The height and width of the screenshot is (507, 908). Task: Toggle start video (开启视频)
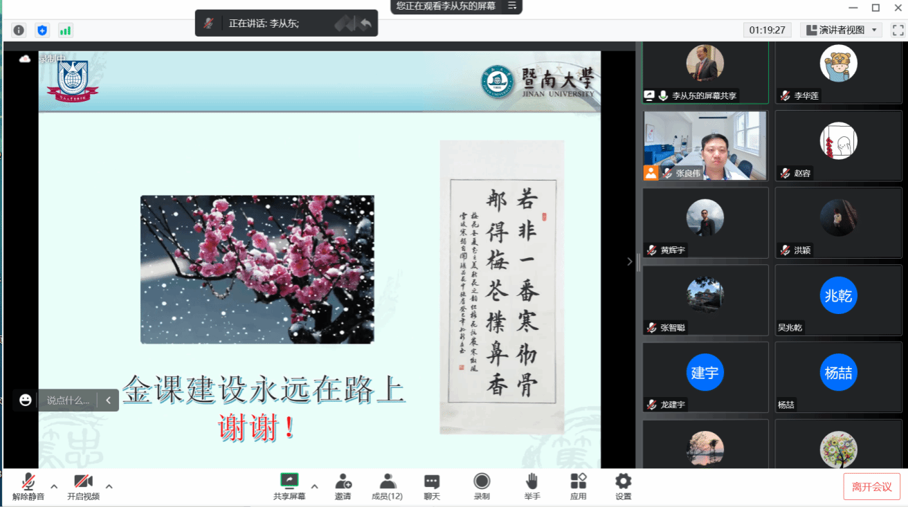83,486
